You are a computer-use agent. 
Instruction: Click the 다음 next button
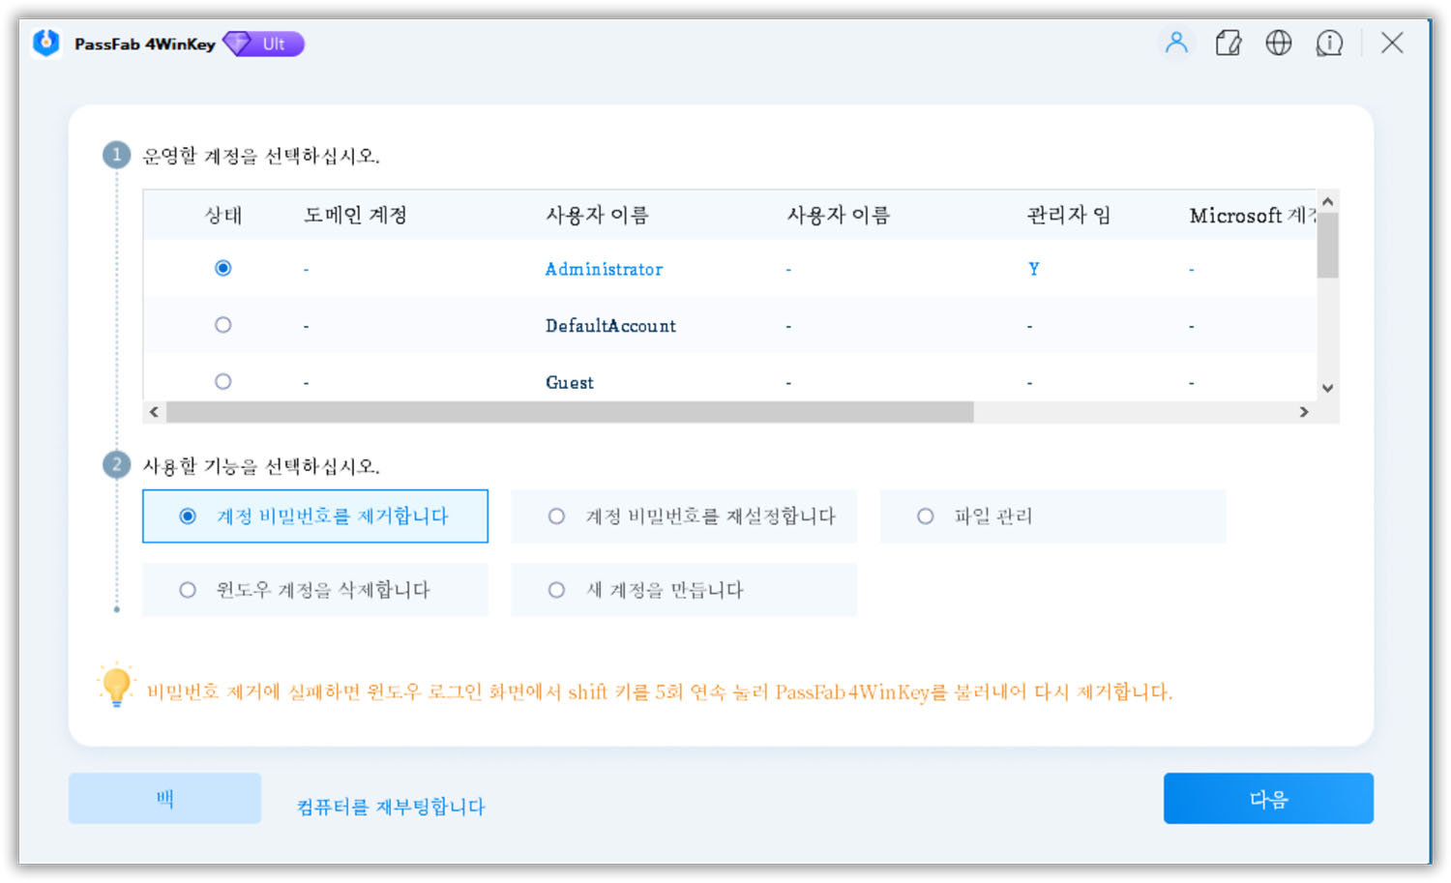pyautogui.click(x=1268, y=798)
